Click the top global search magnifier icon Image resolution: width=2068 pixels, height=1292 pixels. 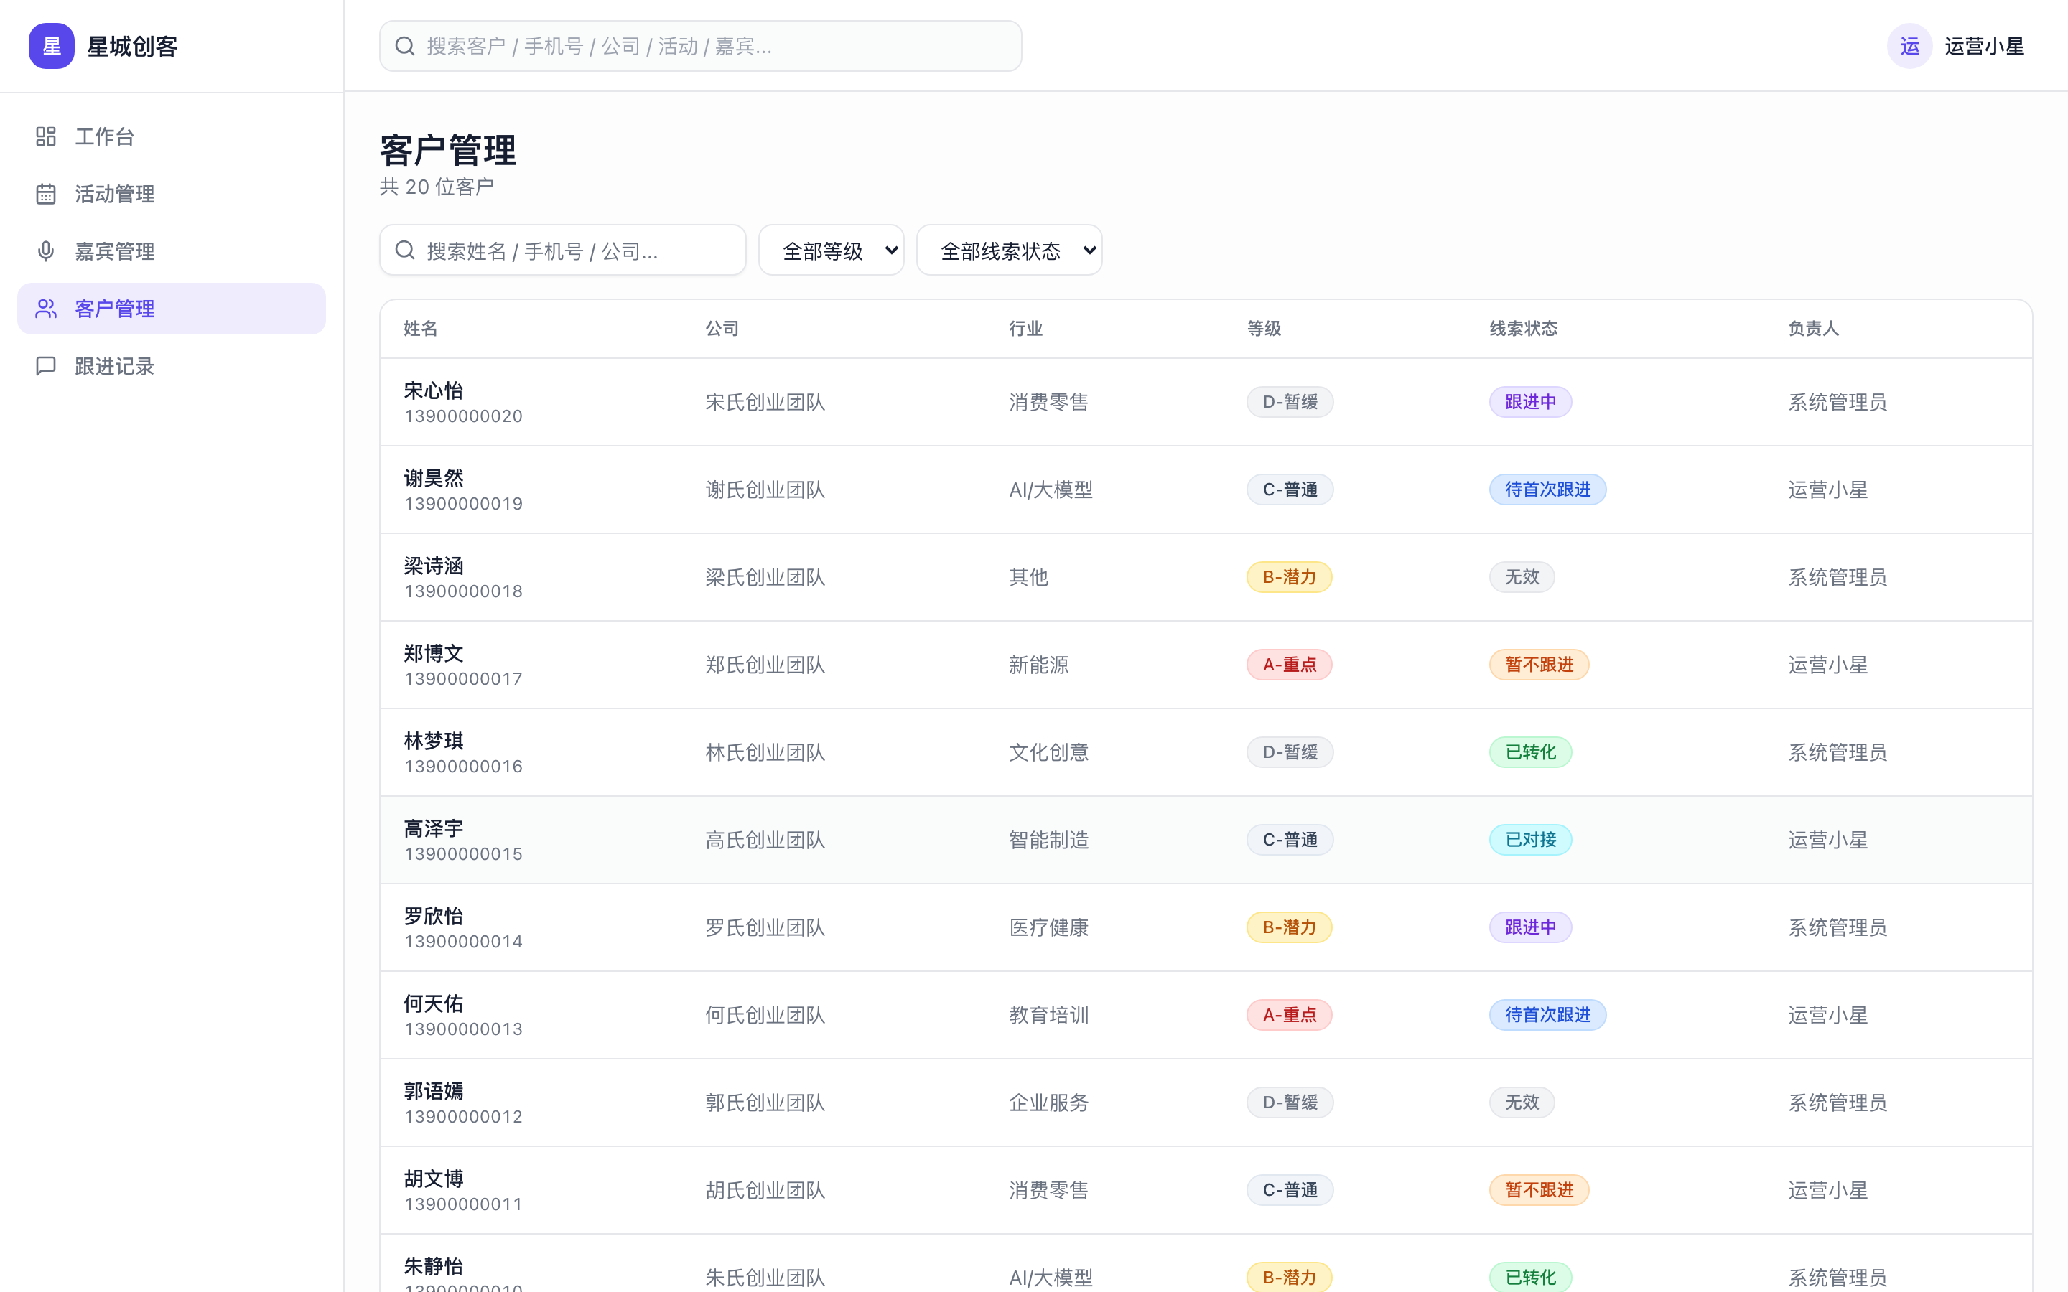[405, 46]
